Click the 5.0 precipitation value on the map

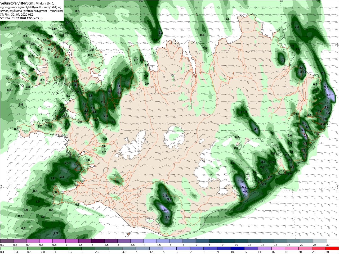click(303, 130)
